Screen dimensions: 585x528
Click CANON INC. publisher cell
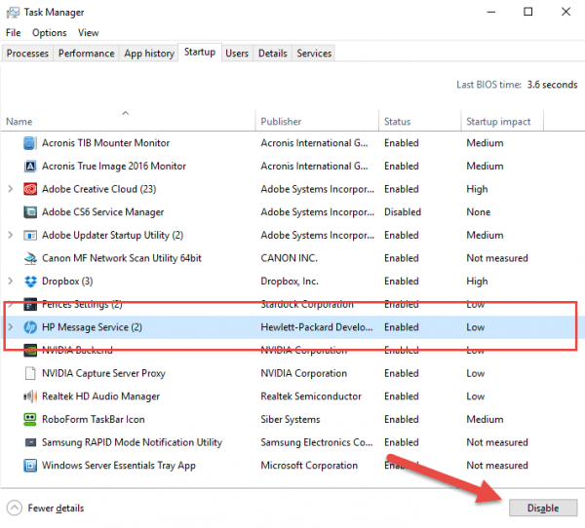coord(290,258)
